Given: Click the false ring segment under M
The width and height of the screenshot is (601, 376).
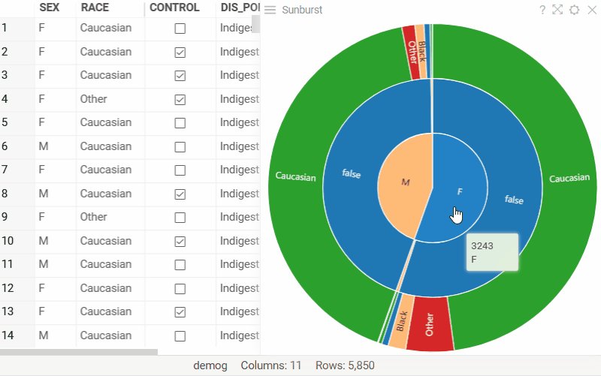Looking at the screenshot, I should point(352,174).
